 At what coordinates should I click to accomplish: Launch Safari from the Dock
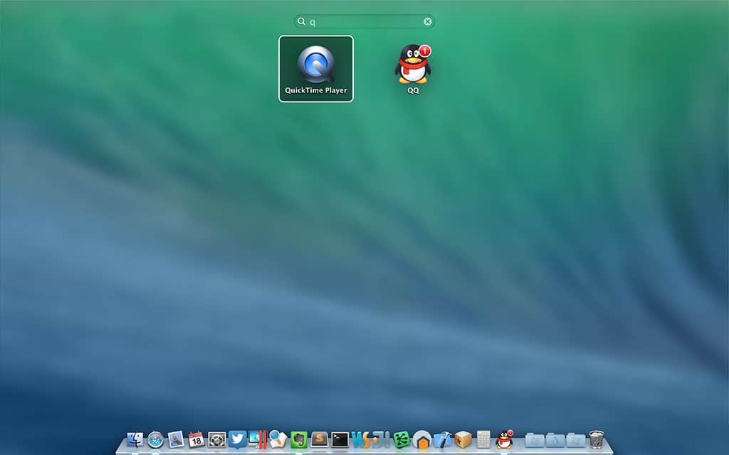click(x=155, y=439)
